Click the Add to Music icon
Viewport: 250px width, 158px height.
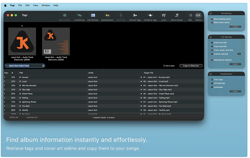click(x=177, y=15)
